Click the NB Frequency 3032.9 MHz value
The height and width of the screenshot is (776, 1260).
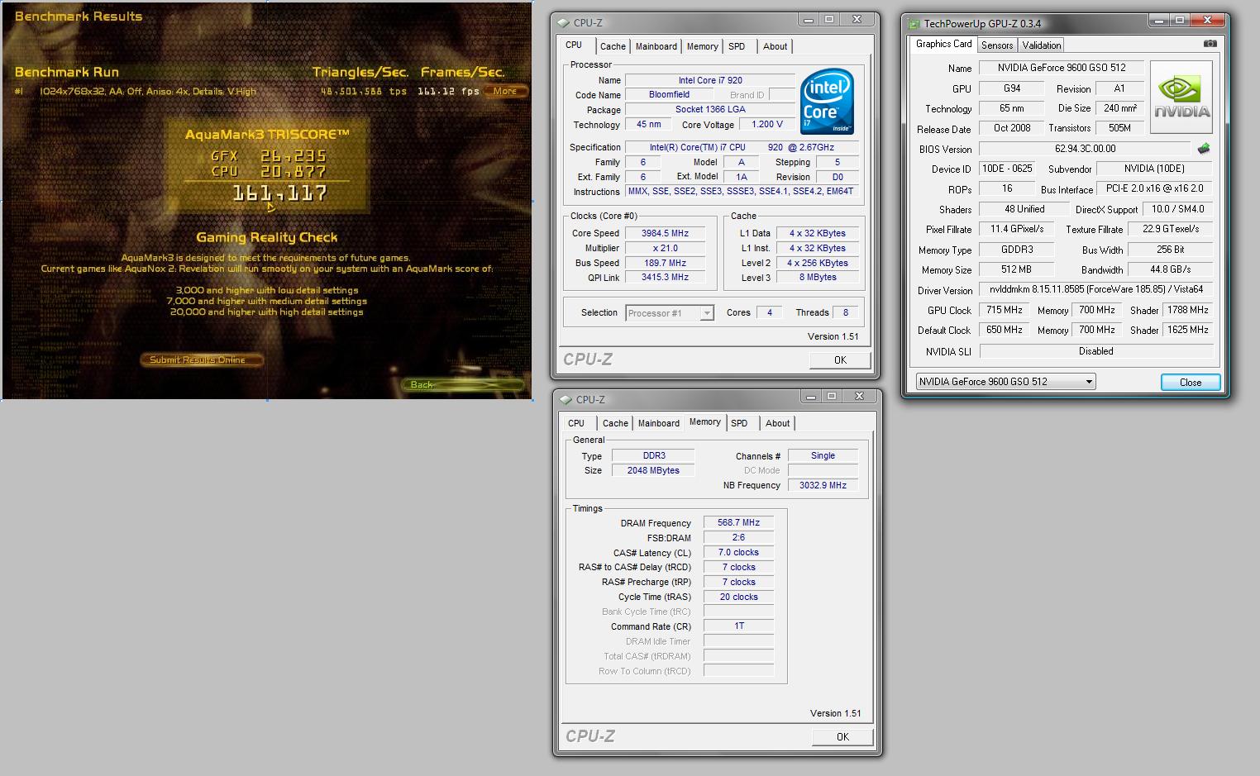823,485
